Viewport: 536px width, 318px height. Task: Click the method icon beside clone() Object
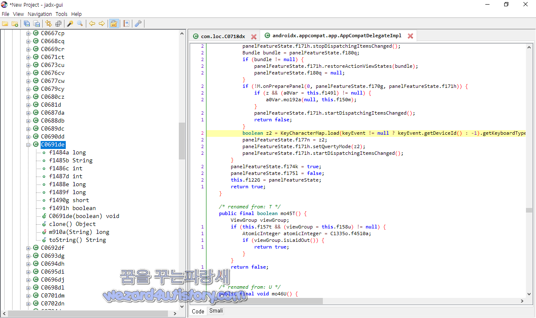(x=44, y=224)
